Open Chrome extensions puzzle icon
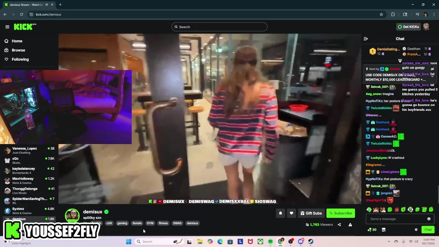The height and width of the screenshot is (247, 439). pyautogui.click(x=393, y=14)
